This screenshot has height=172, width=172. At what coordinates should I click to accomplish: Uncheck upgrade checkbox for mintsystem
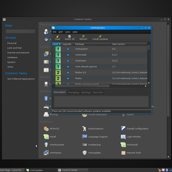click(x=68, y=49)
